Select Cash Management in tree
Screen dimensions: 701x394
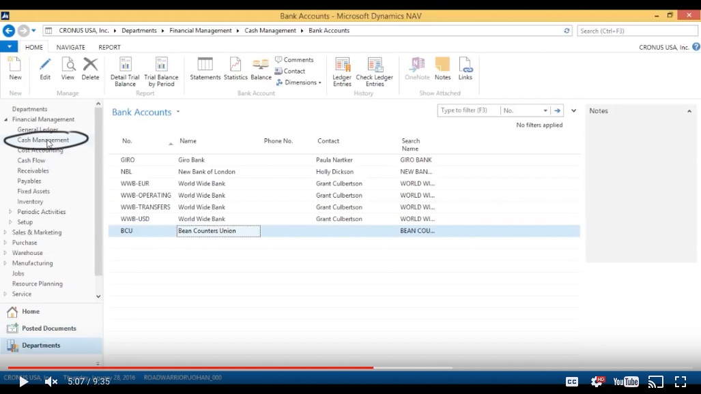point(43,140)
